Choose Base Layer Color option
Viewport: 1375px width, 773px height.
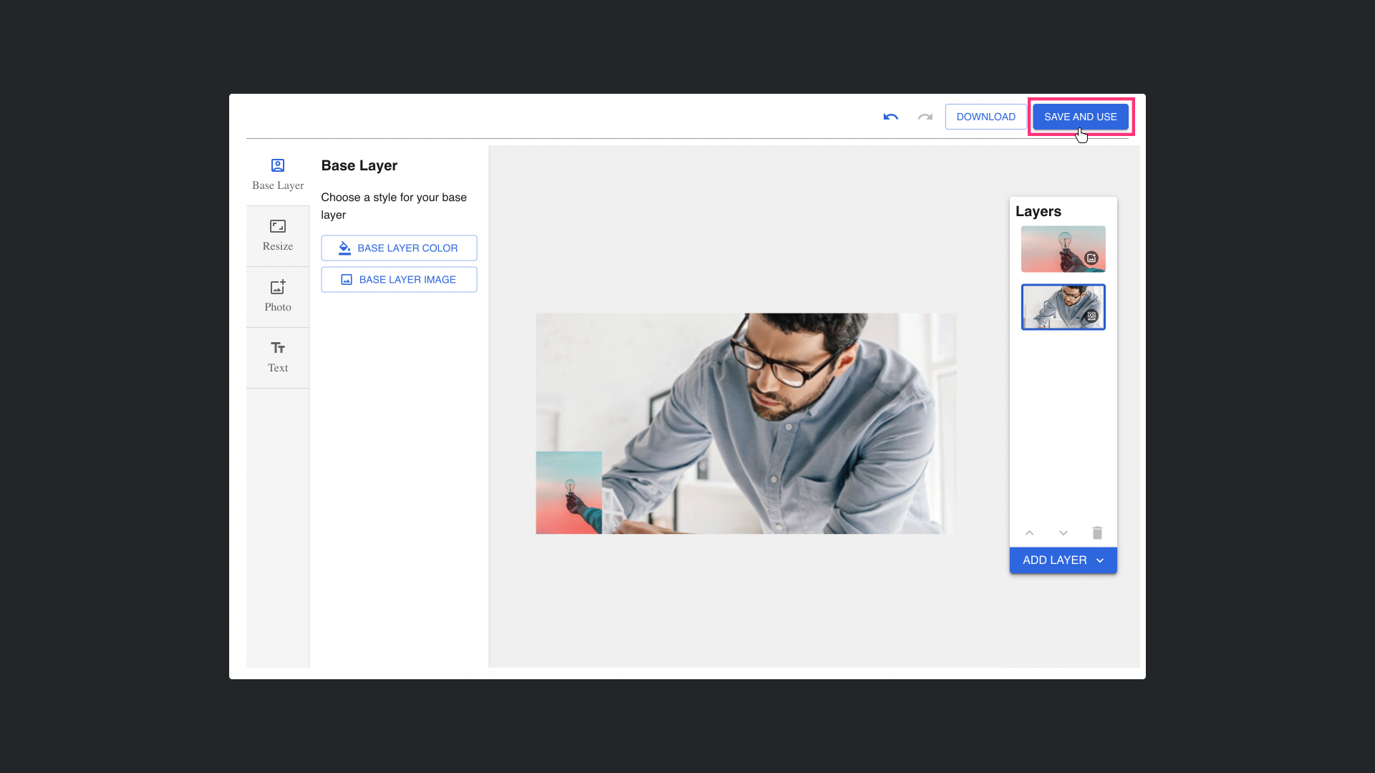tap(399, 248)
